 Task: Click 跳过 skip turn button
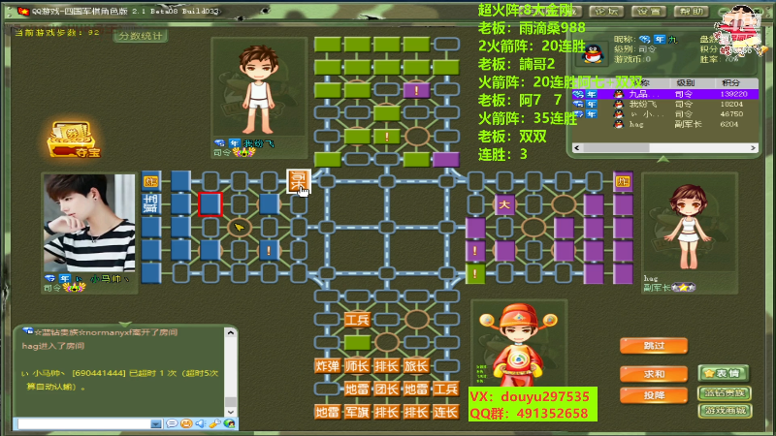(653, 346)
